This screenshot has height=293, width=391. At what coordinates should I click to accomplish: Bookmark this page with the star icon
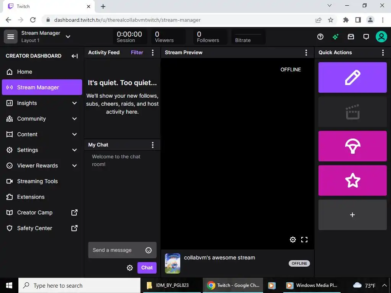pos(331,20)
